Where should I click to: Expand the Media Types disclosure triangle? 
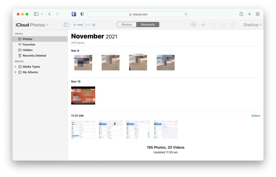coord(16,67)
